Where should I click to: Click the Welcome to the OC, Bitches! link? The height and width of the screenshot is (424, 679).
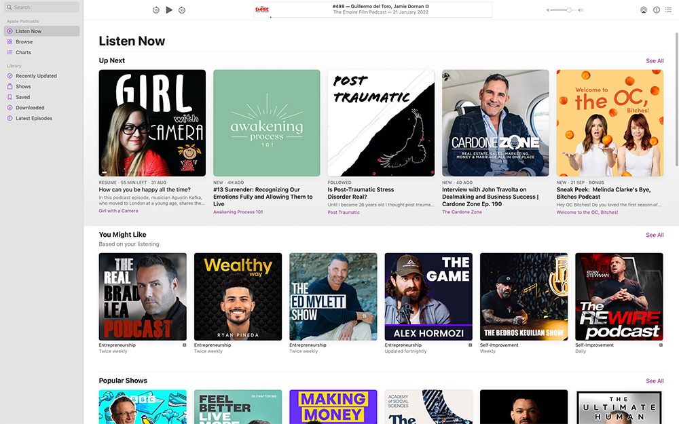tap(587, 212)
